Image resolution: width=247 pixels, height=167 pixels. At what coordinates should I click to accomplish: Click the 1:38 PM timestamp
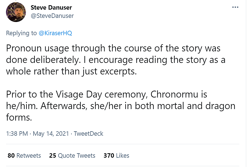click(17, 134)
